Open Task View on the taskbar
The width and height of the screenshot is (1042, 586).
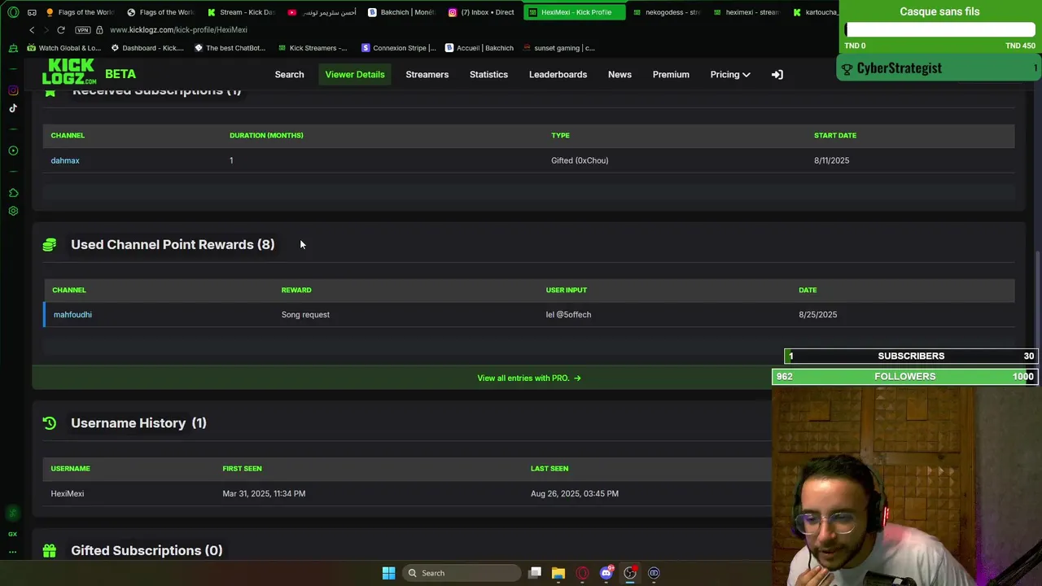coord(535,573)
